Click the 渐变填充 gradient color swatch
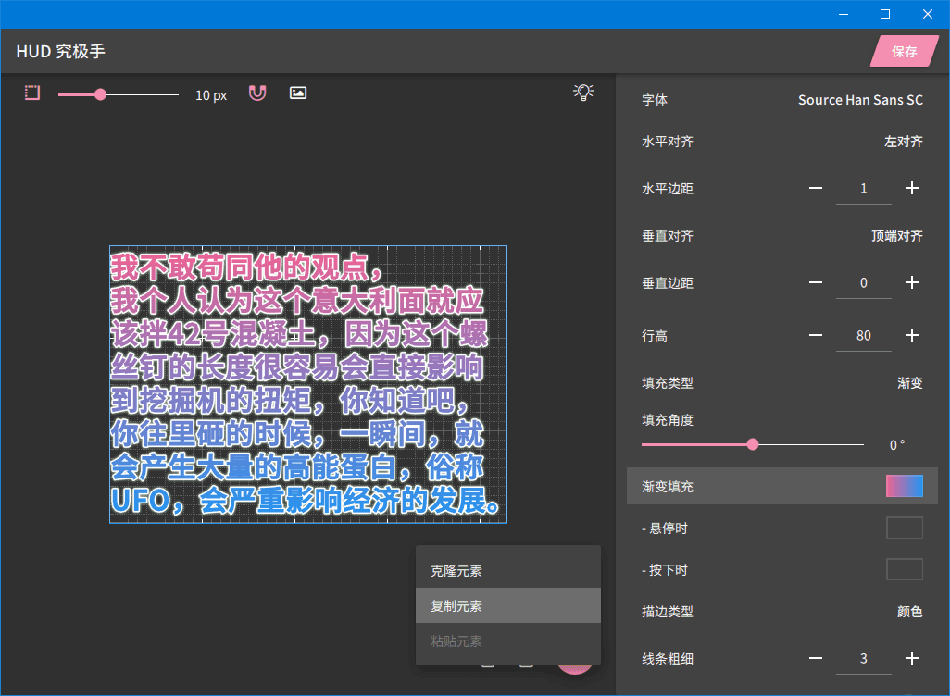The image size is (950, 696). pos(905,486)
